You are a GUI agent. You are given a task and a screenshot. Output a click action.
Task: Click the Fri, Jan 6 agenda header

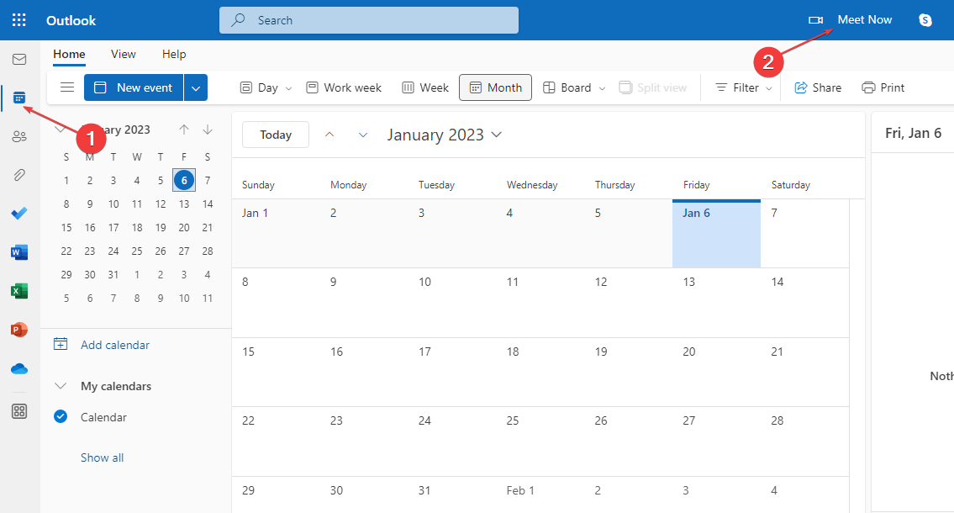(x=914, y=133)
